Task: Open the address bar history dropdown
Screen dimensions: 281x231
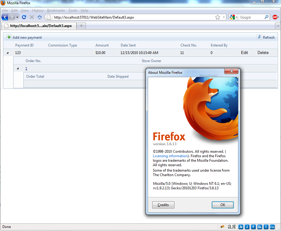Action: point(224,17)
